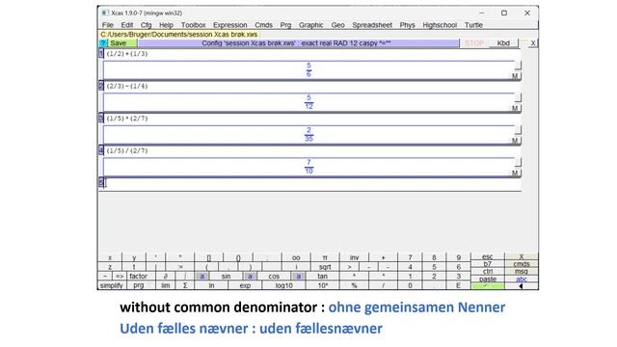Click the paste key
617x347 pixels.
tap(488, 279)
